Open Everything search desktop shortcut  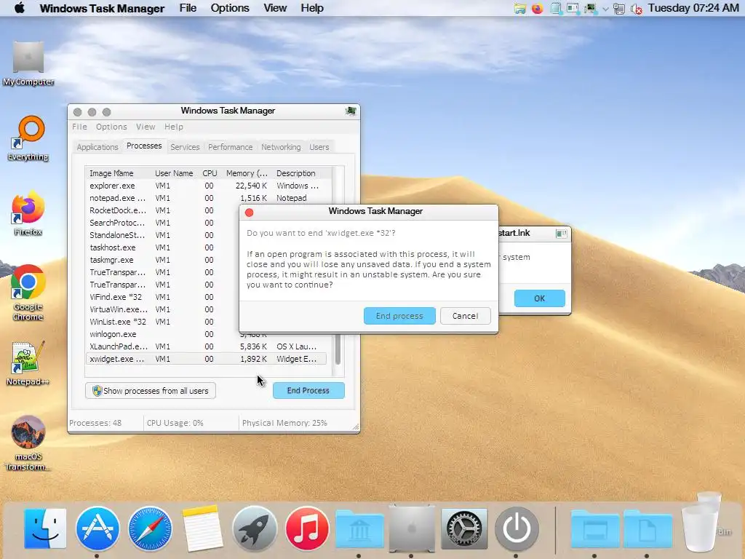click(x=28, y=138)
